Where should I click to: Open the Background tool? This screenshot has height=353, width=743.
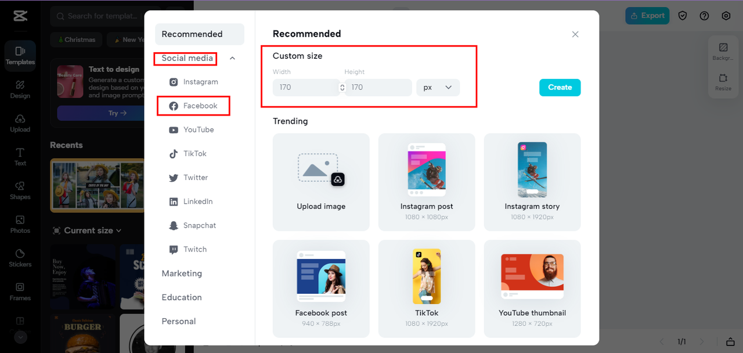click(723, 51)
